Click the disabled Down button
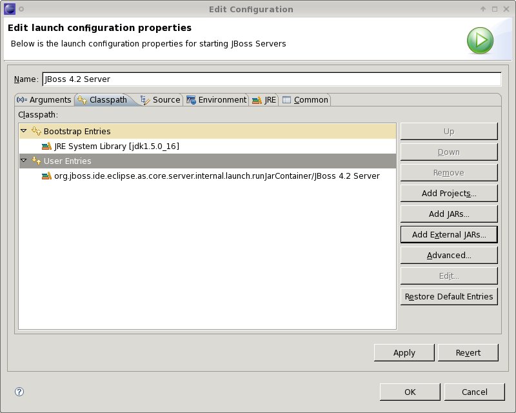 449,152
